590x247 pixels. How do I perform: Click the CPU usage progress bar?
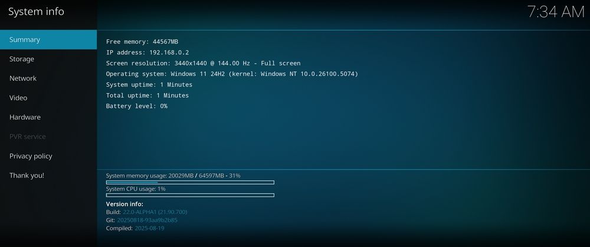(x=190, y=195)
